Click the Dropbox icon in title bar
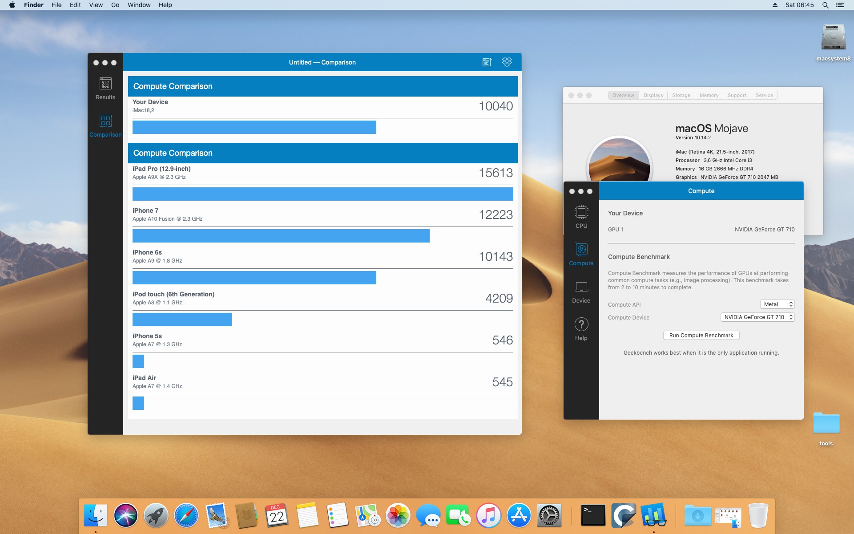This screenshot has width=854, height=534. tap(507, 62)
